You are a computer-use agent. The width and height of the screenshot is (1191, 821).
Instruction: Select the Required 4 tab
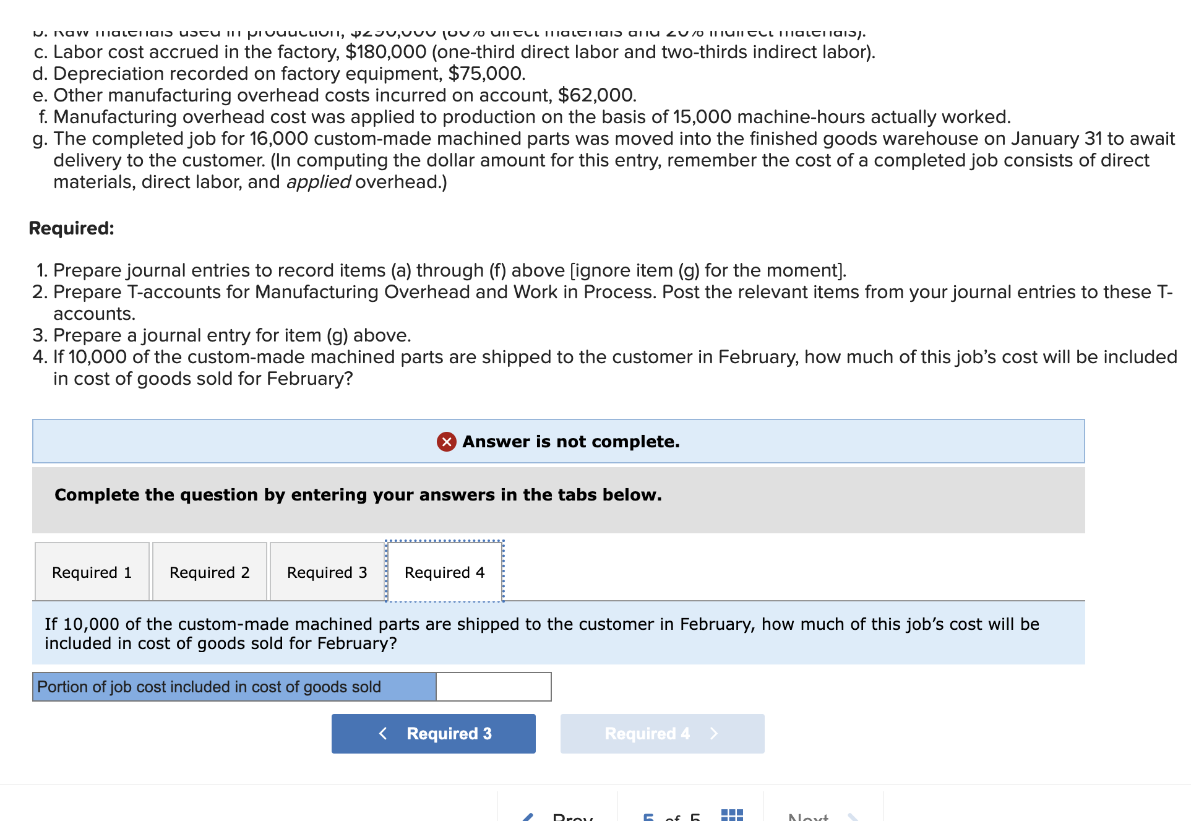pos(444,572)
